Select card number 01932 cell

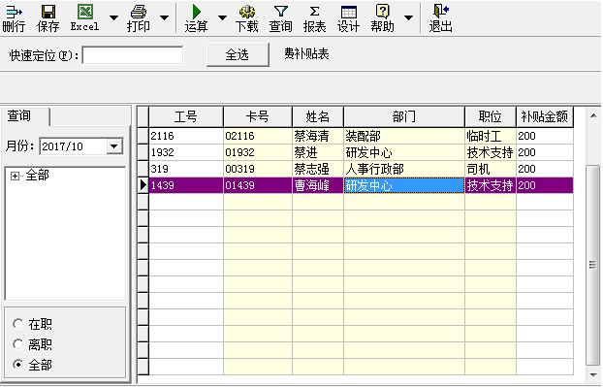click(x=258, y=152)
